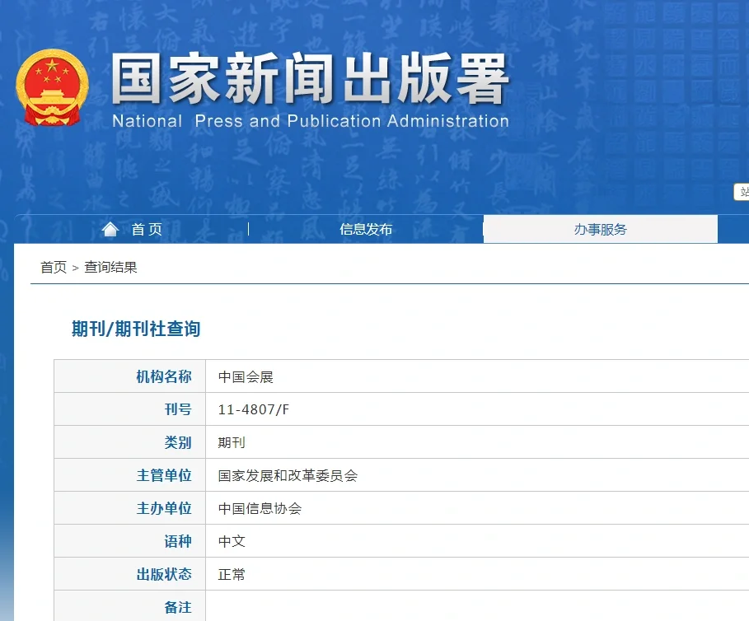Click the 类别 row showing 期刊
The width and height of the screenshot is (749, 621).
232,441
